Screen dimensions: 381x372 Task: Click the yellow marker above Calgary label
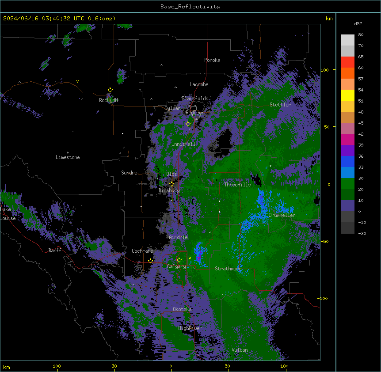click(x=179, y=260)
